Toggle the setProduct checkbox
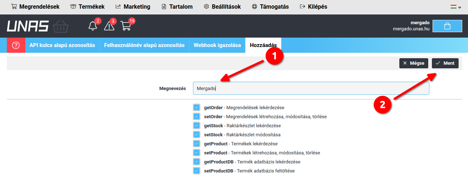 pos(197,153)
